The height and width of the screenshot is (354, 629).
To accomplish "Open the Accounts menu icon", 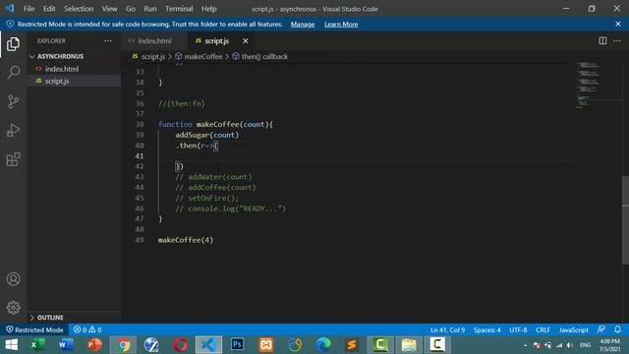I will click(x=13, y=279).
